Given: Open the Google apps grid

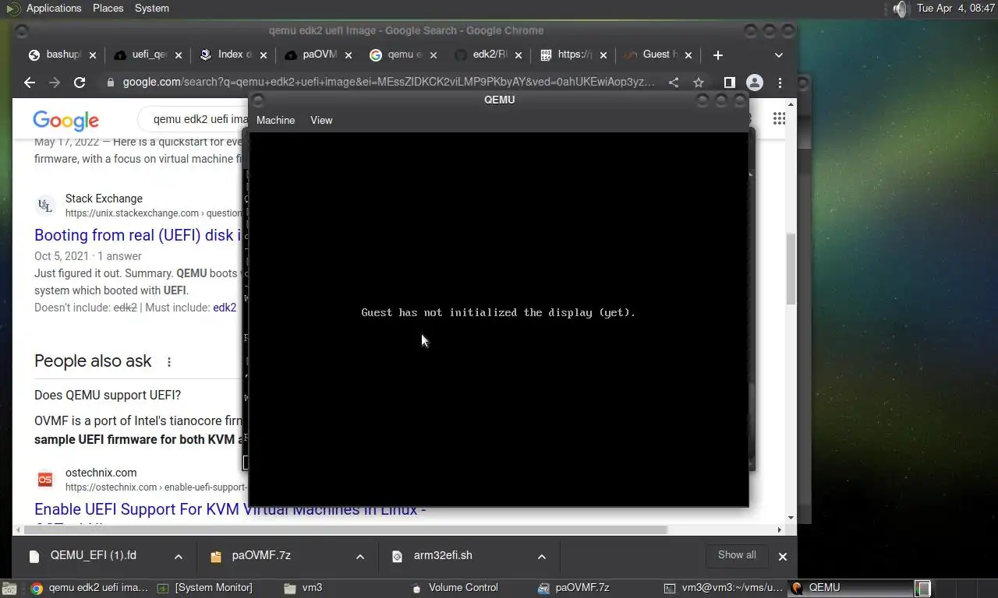Looking at the screenshot, I should tap(779, 118).
